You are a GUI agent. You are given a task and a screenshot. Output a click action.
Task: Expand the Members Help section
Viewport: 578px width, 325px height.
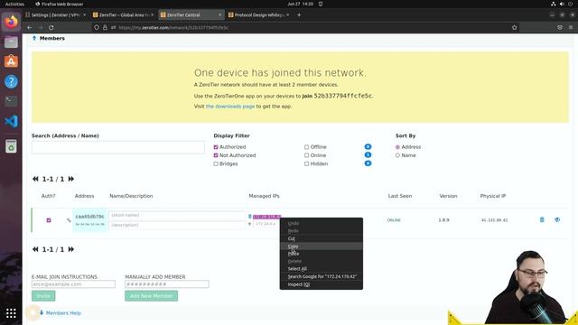coord(61,313)
